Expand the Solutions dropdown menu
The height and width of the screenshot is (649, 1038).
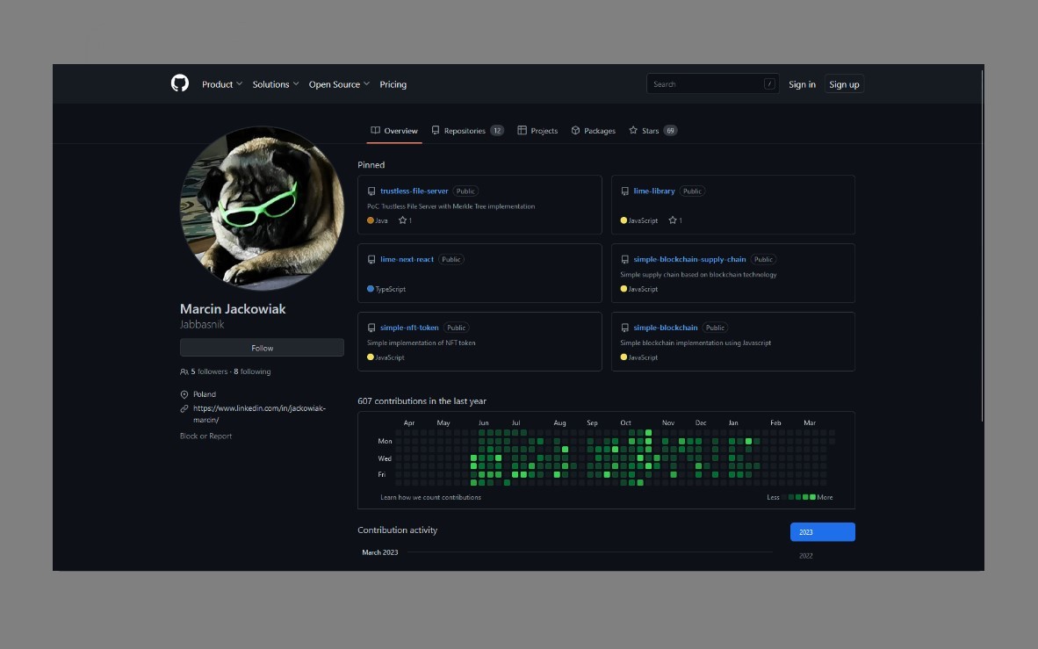click(275, 84)
